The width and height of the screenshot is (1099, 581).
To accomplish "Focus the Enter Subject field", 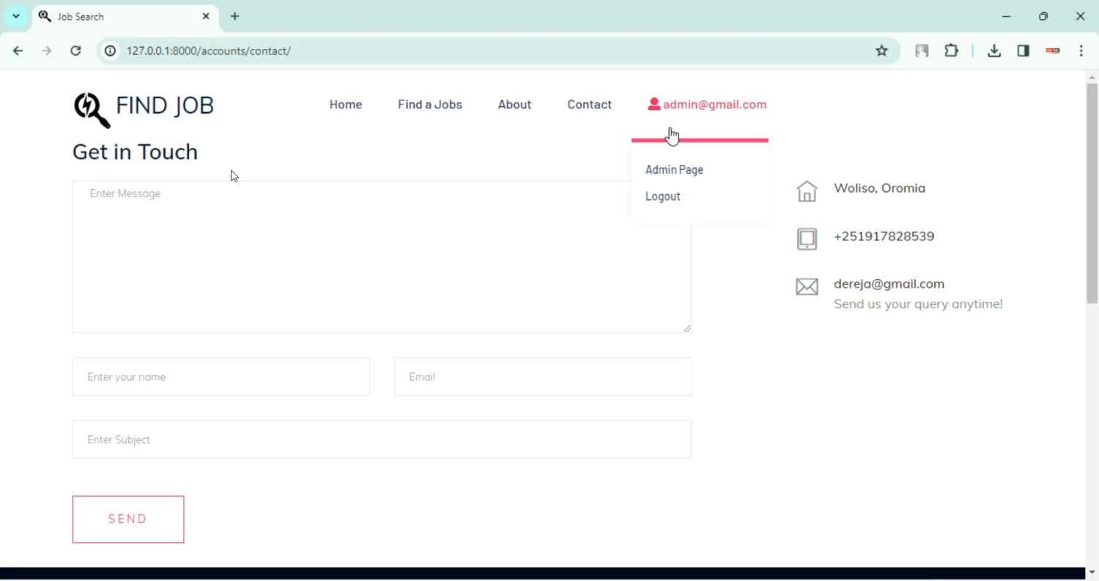I will (381, 440).
